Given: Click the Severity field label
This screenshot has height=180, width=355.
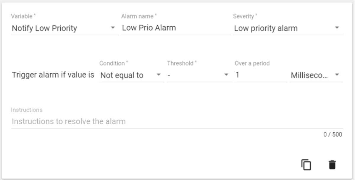Looking at the screenshot, I should tap(244, 16).
